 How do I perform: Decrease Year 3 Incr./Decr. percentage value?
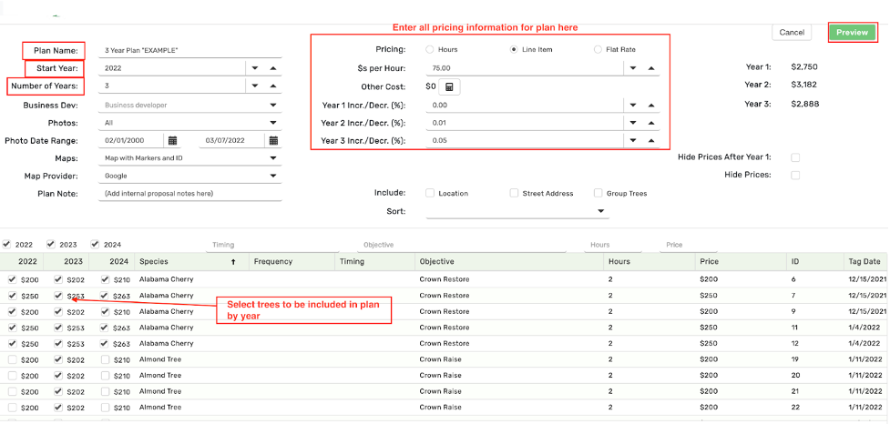point(631,140)
